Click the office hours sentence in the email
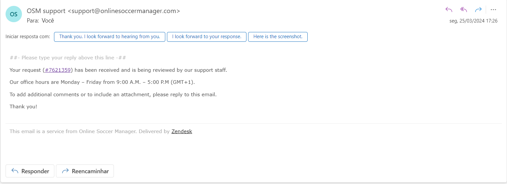507x184 pixels. click(102, 82)
